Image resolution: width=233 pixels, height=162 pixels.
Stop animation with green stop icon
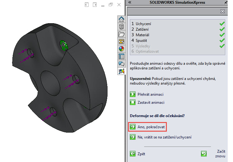133,102
